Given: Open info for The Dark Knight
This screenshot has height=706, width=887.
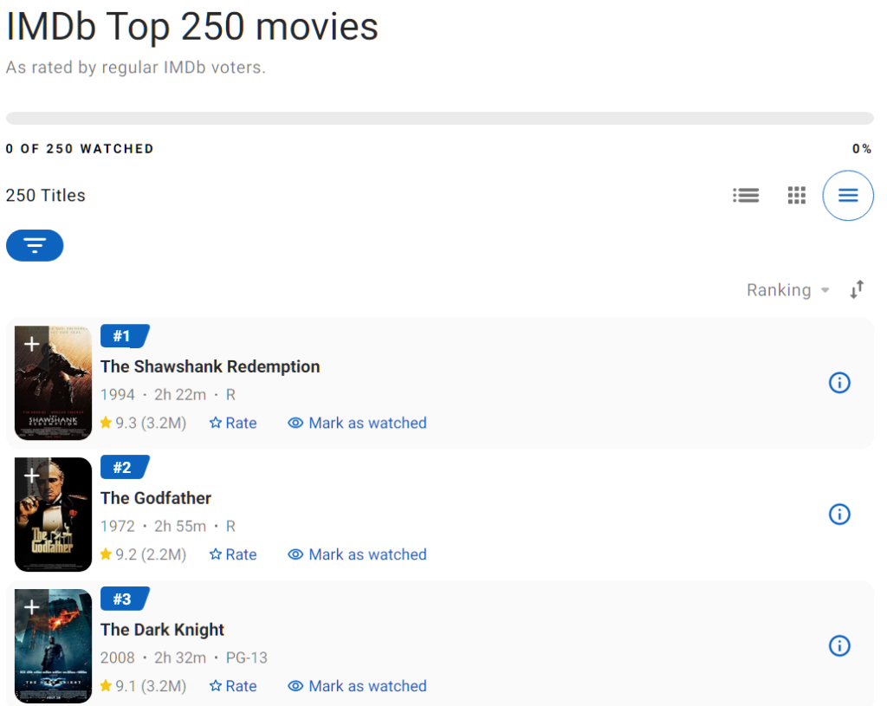Looking at the screenshot, I should 839,646.
